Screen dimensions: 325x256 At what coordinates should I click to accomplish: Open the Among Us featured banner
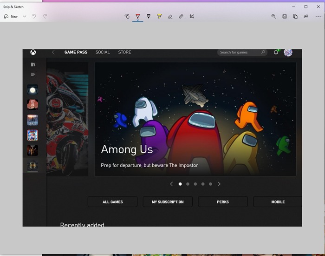coord(195,119)
